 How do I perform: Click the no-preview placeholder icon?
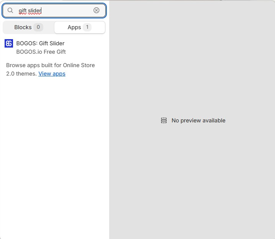(164, 120)
